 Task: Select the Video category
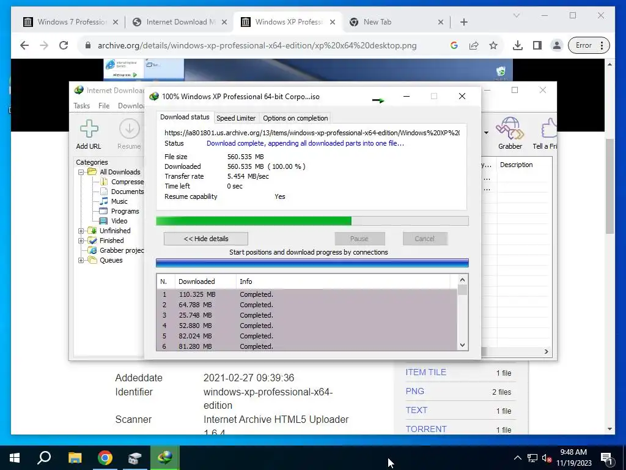(114, 221)
